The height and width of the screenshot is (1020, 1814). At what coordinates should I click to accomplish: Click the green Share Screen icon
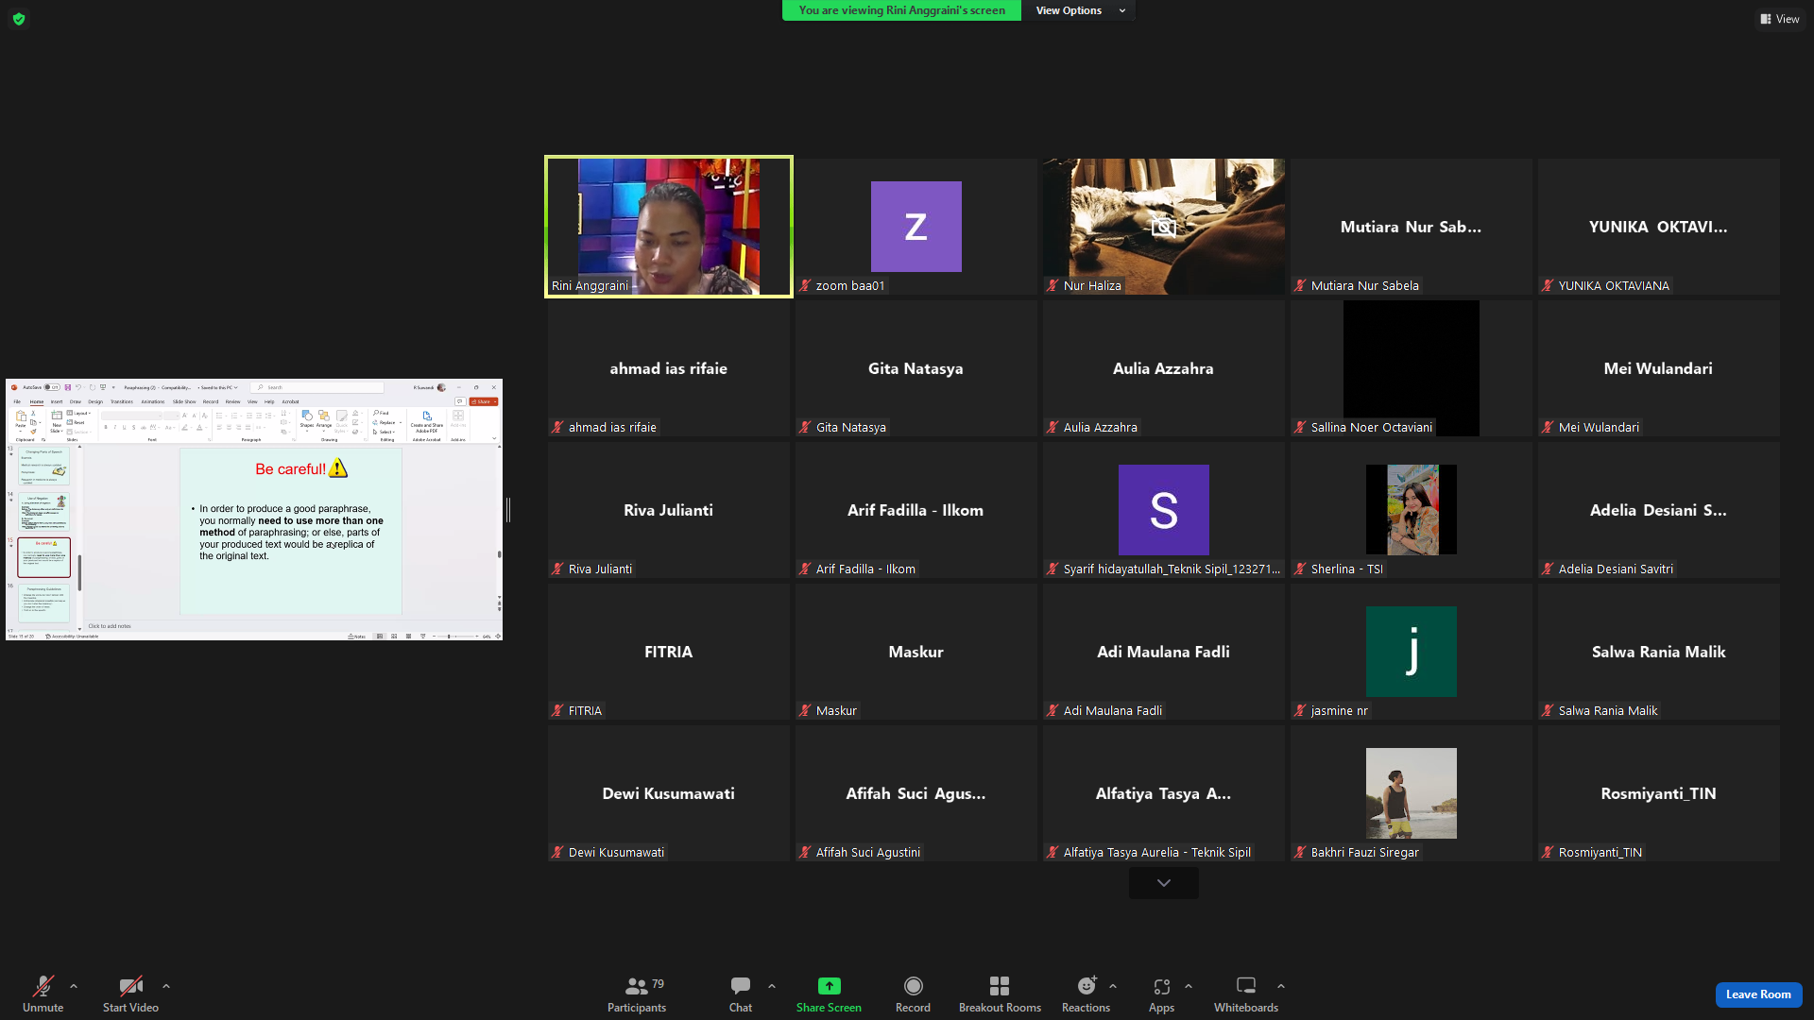click(829, 986)
